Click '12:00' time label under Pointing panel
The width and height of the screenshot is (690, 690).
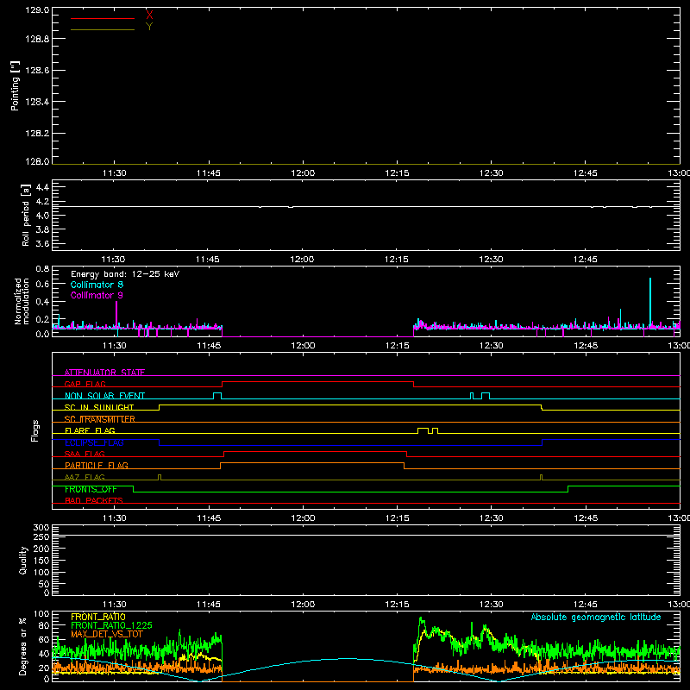coord(303,173)
